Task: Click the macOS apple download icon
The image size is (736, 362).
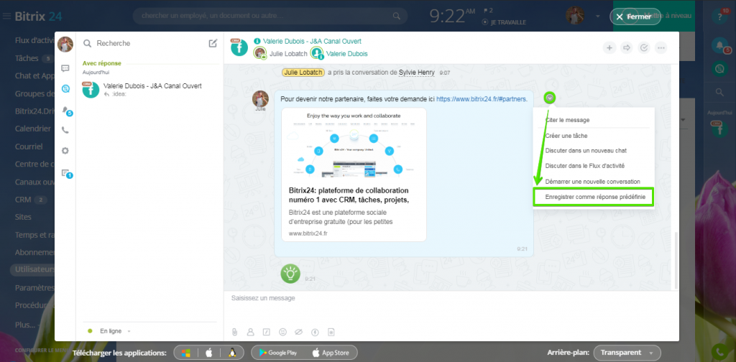Action: point(209,353)
